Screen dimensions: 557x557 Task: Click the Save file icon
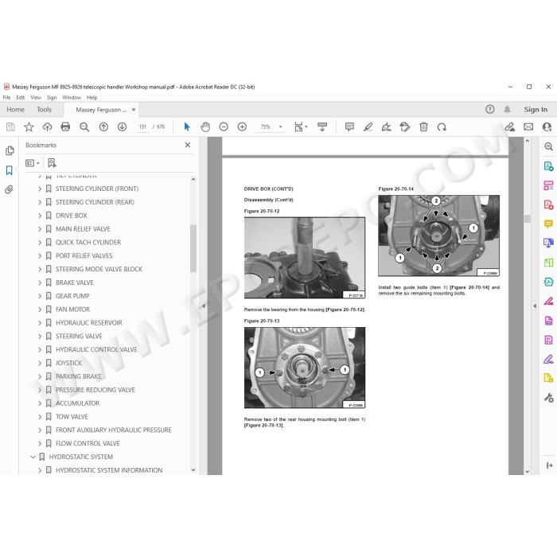pyautogui.click(x=10, y=127)
